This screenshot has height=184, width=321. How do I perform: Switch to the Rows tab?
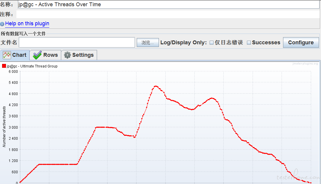[x=50, y=55]
